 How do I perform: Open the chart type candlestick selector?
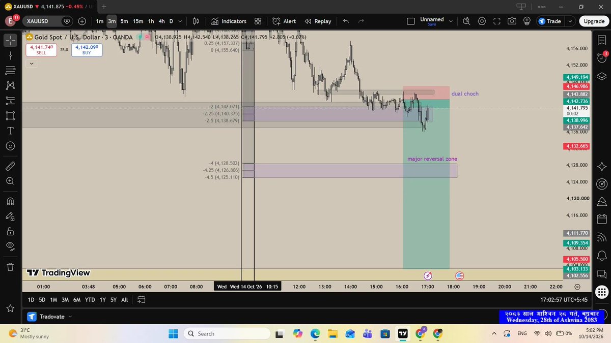196,21
